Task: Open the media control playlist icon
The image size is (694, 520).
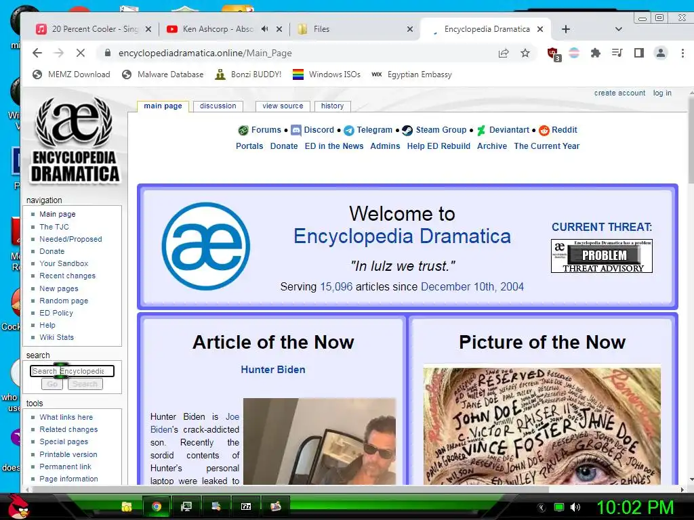Action: click(617, 53)
